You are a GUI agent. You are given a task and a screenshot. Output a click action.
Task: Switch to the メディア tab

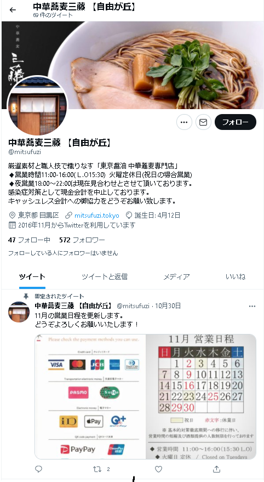coord(176,277)
